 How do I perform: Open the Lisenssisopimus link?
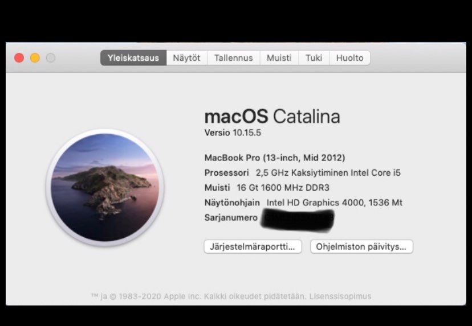coord(340,296)
